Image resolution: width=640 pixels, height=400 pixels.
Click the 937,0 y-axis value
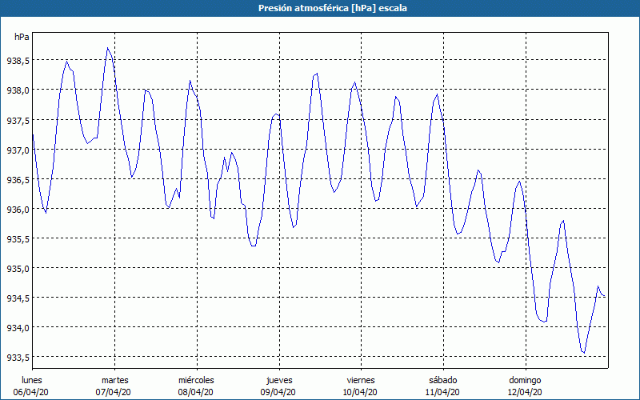point(18,150)
